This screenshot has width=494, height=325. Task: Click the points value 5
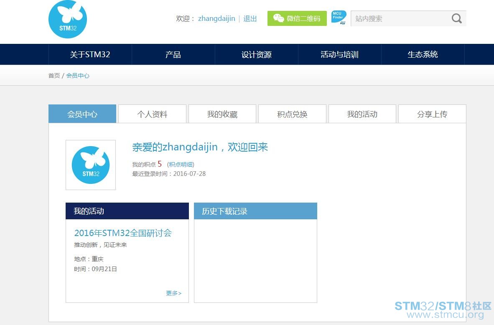pos(160,164)
